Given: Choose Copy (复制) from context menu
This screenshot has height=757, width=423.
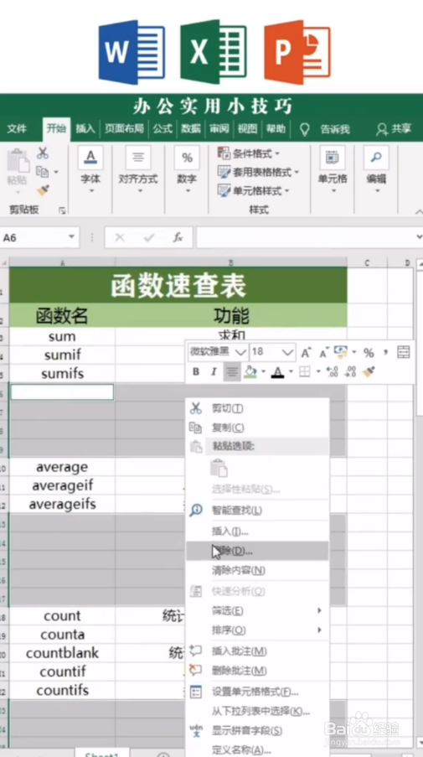Looking at the screenshot, I should pyautogui.click(x=257, y=428).
